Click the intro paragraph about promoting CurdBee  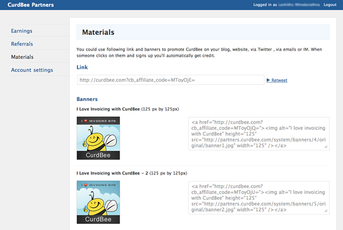pyautogui.click(x=199, y=53)
